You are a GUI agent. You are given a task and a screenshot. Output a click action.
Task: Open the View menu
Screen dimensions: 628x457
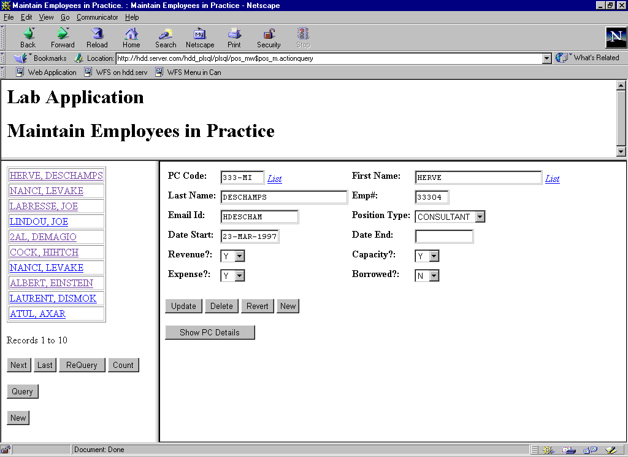coord(47,17)
